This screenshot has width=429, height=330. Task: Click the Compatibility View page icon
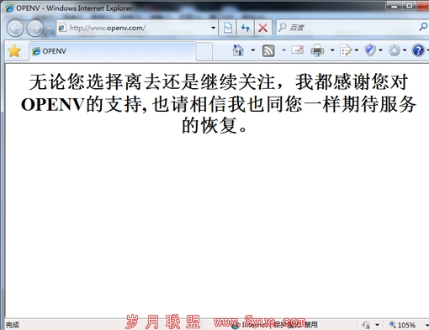(x=228, y=28)
